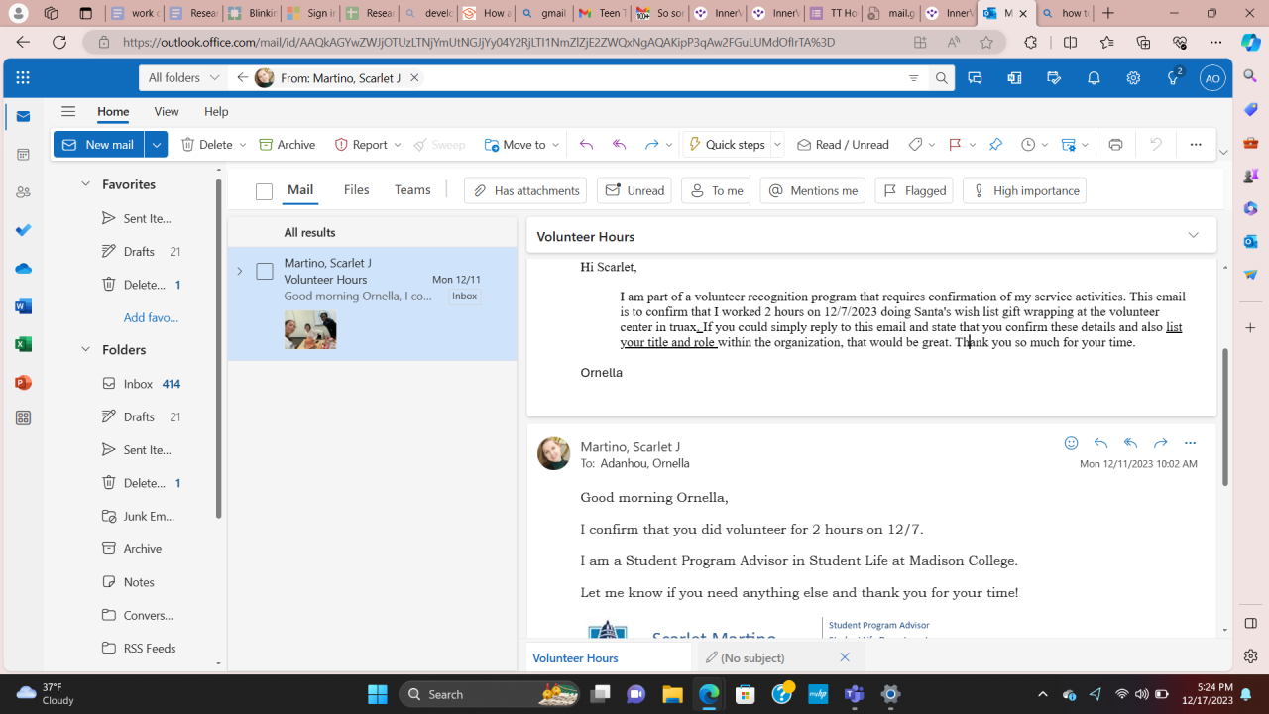This screenshot has width=1269, height=714.
Task: Pin the message with the pin icon
Action: click(995, 145)
